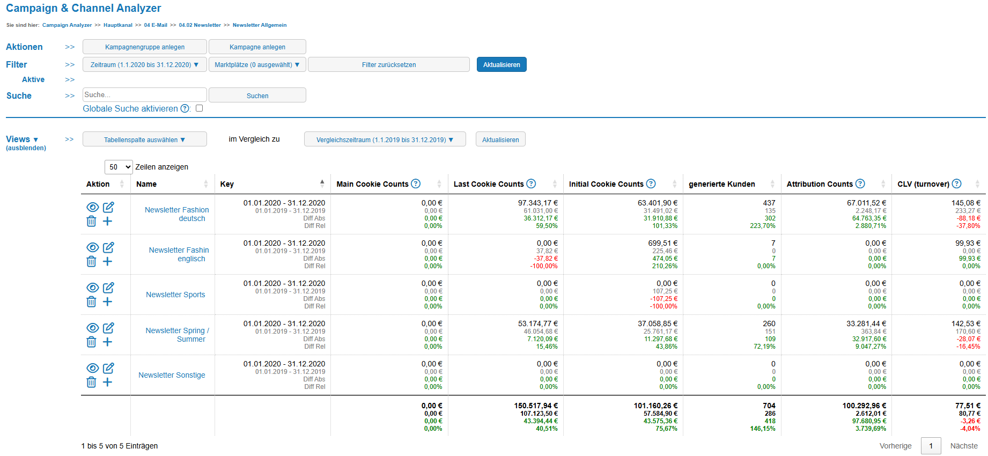Go to Hauptkanal in breadcrumb

pos(117,25)
